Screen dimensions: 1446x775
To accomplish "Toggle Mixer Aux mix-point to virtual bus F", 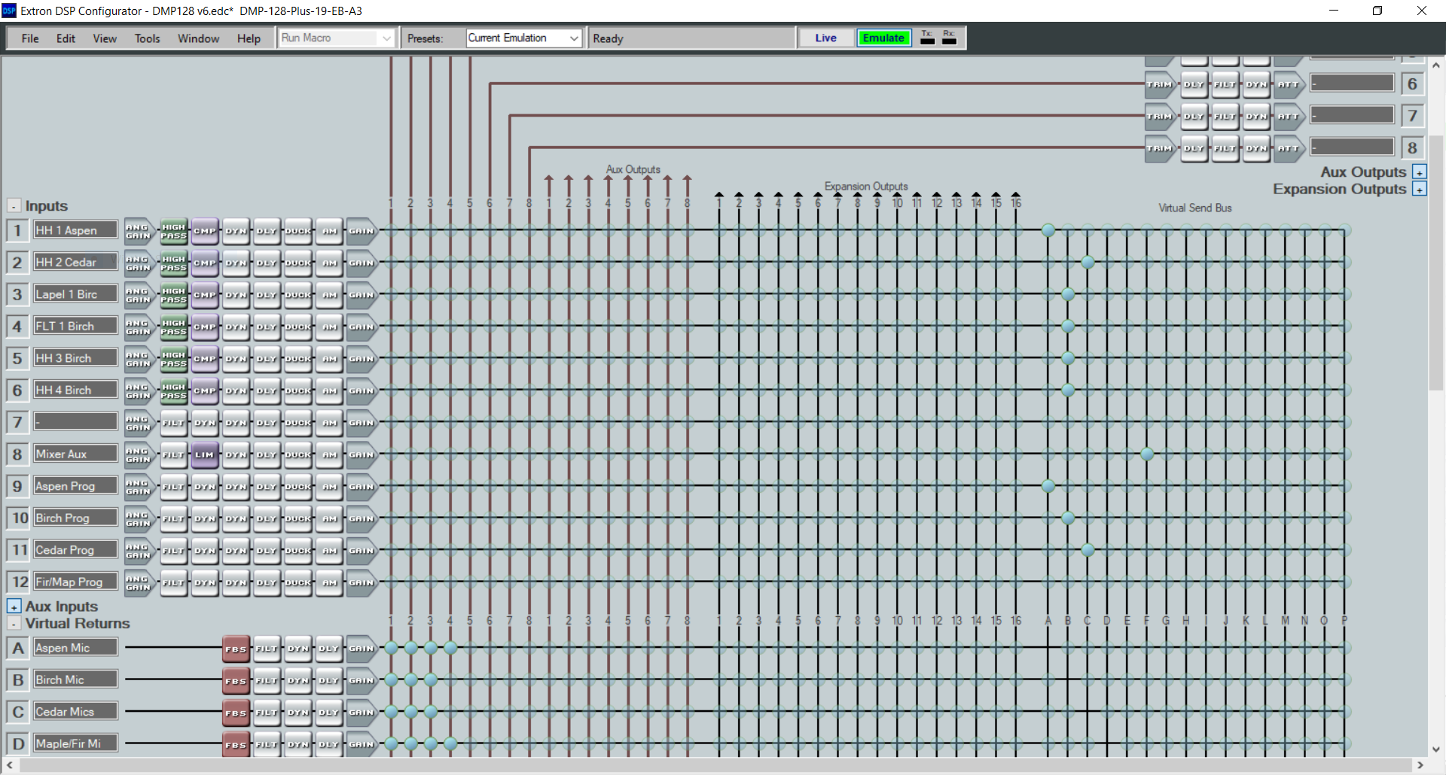I will tap(1147, 454).
